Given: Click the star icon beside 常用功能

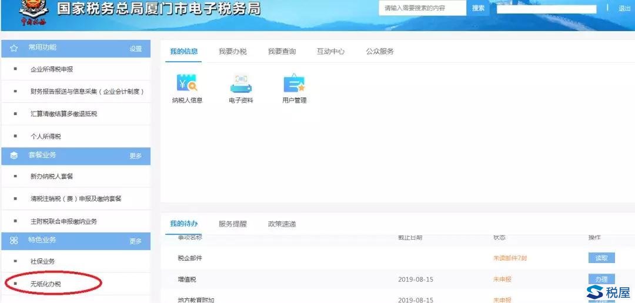Looking at the screenshot, I should click(x=14, y=48).
